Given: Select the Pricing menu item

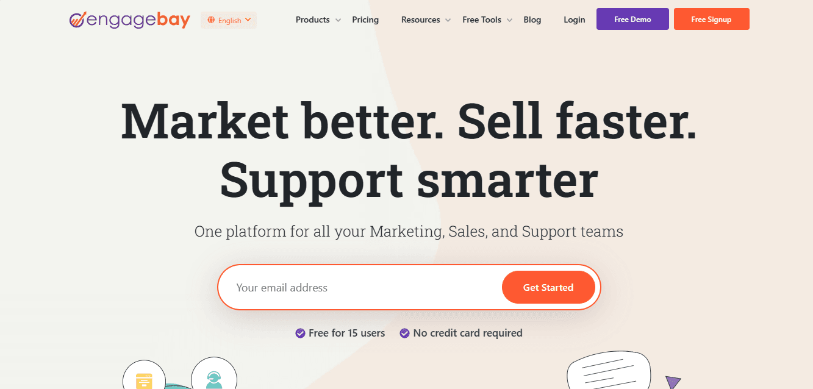Looking at the screenshot, I should pos(365,20).
